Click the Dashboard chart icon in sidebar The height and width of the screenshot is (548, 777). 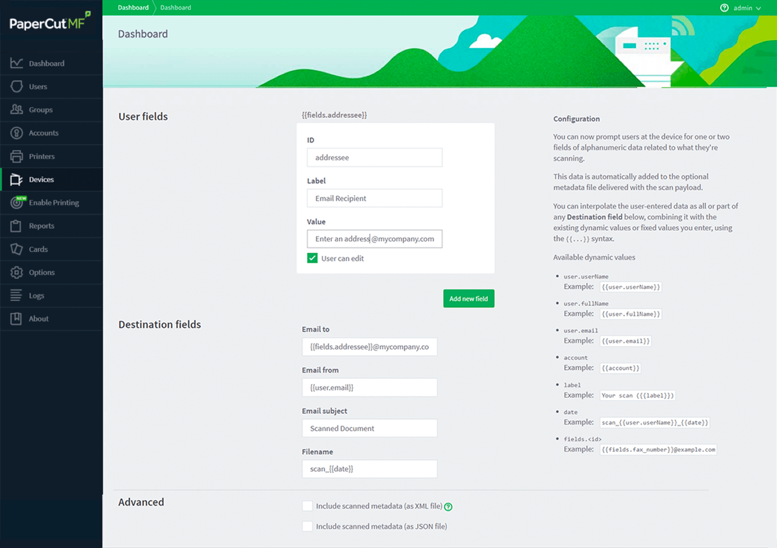(16, 63)
